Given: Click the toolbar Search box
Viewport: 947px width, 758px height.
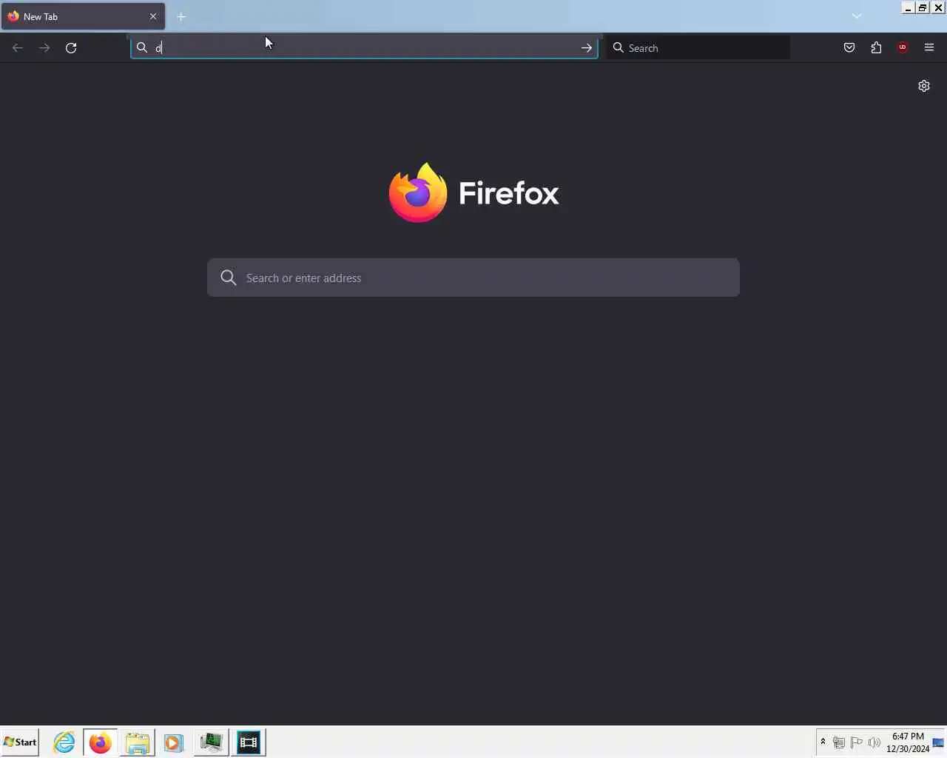Looking at the screenshot, I should [698, 48].
